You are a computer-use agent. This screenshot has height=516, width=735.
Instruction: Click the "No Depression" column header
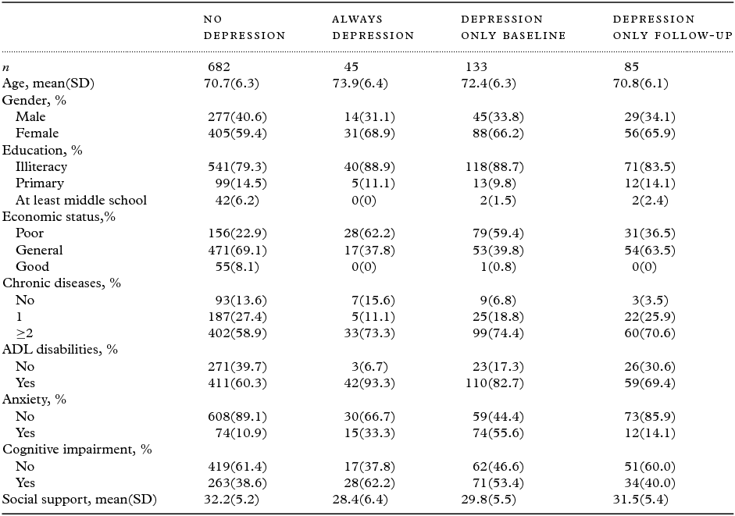tap(244, 27)
